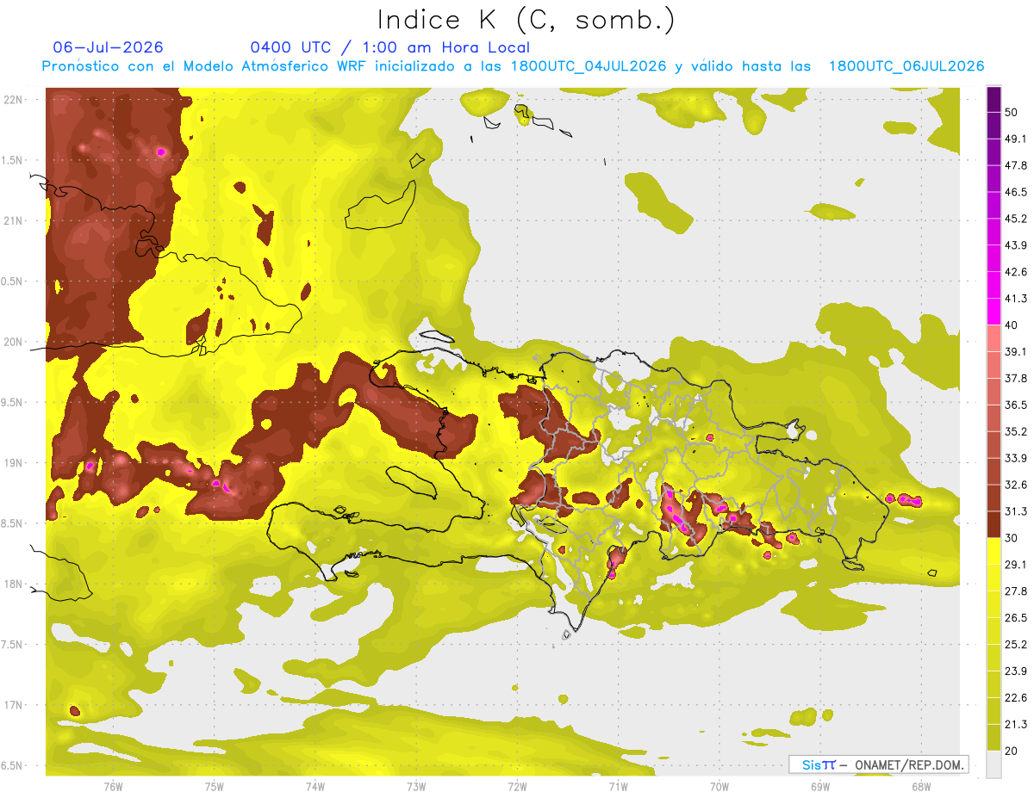This screenshot has height=798, width=1034.
Task: Click the colorbar label "30"
Action: [x=1012, y=538]
